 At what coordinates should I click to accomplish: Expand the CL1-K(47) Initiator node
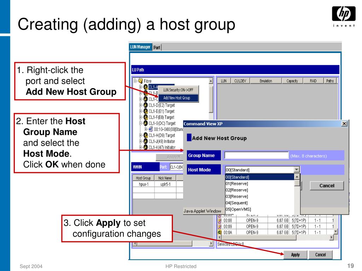(x=140, y=147)
